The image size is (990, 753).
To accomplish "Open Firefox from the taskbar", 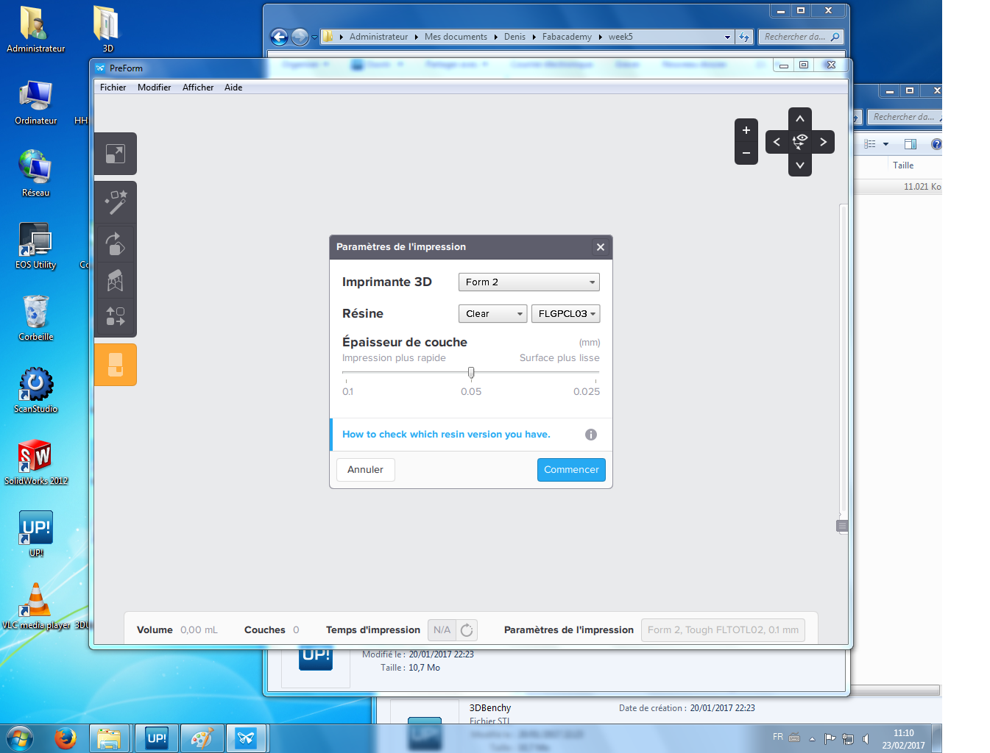I will click(x=66, y=738).
